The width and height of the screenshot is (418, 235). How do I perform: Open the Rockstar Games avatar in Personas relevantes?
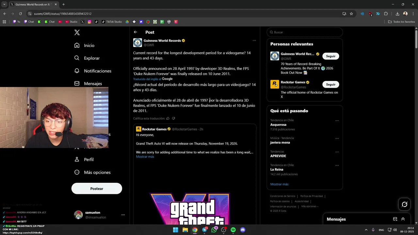(275, 84)
